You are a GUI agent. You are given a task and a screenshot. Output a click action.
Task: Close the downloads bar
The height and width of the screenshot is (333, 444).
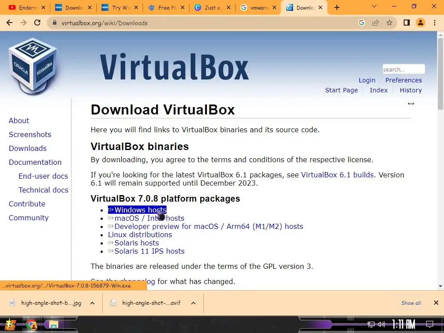(436, 303)
